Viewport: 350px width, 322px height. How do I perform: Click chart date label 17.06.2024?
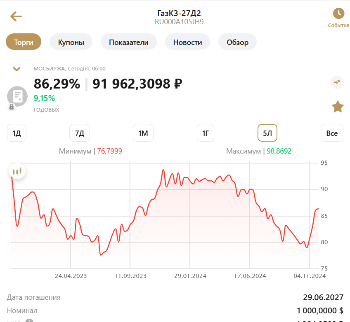pos(250,276)
